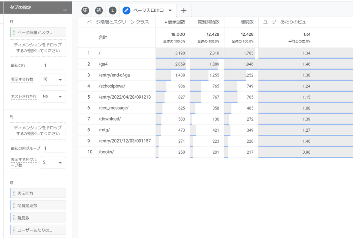Viewport: 353px width, 238px height.
Task: Click the /mtg/ page path
Action: [104, 130]
